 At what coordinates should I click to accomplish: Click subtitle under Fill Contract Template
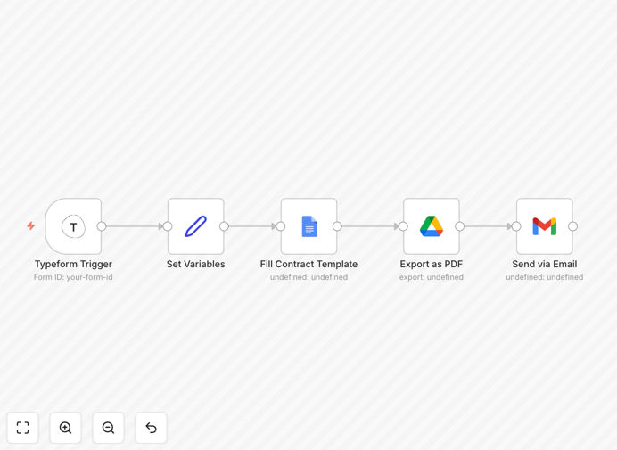[308, 277]
